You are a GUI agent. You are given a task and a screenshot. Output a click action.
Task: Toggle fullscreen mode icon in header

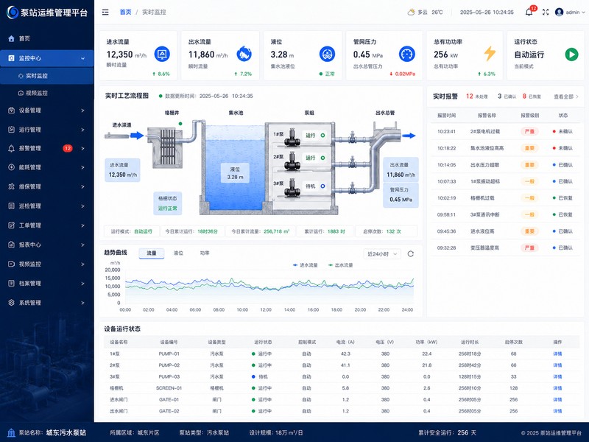pos(546,12)
